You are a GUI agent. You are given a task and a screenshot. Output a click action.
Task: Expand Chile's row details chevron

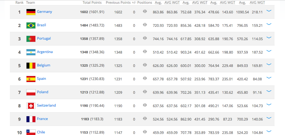click(x=269, y=131)
